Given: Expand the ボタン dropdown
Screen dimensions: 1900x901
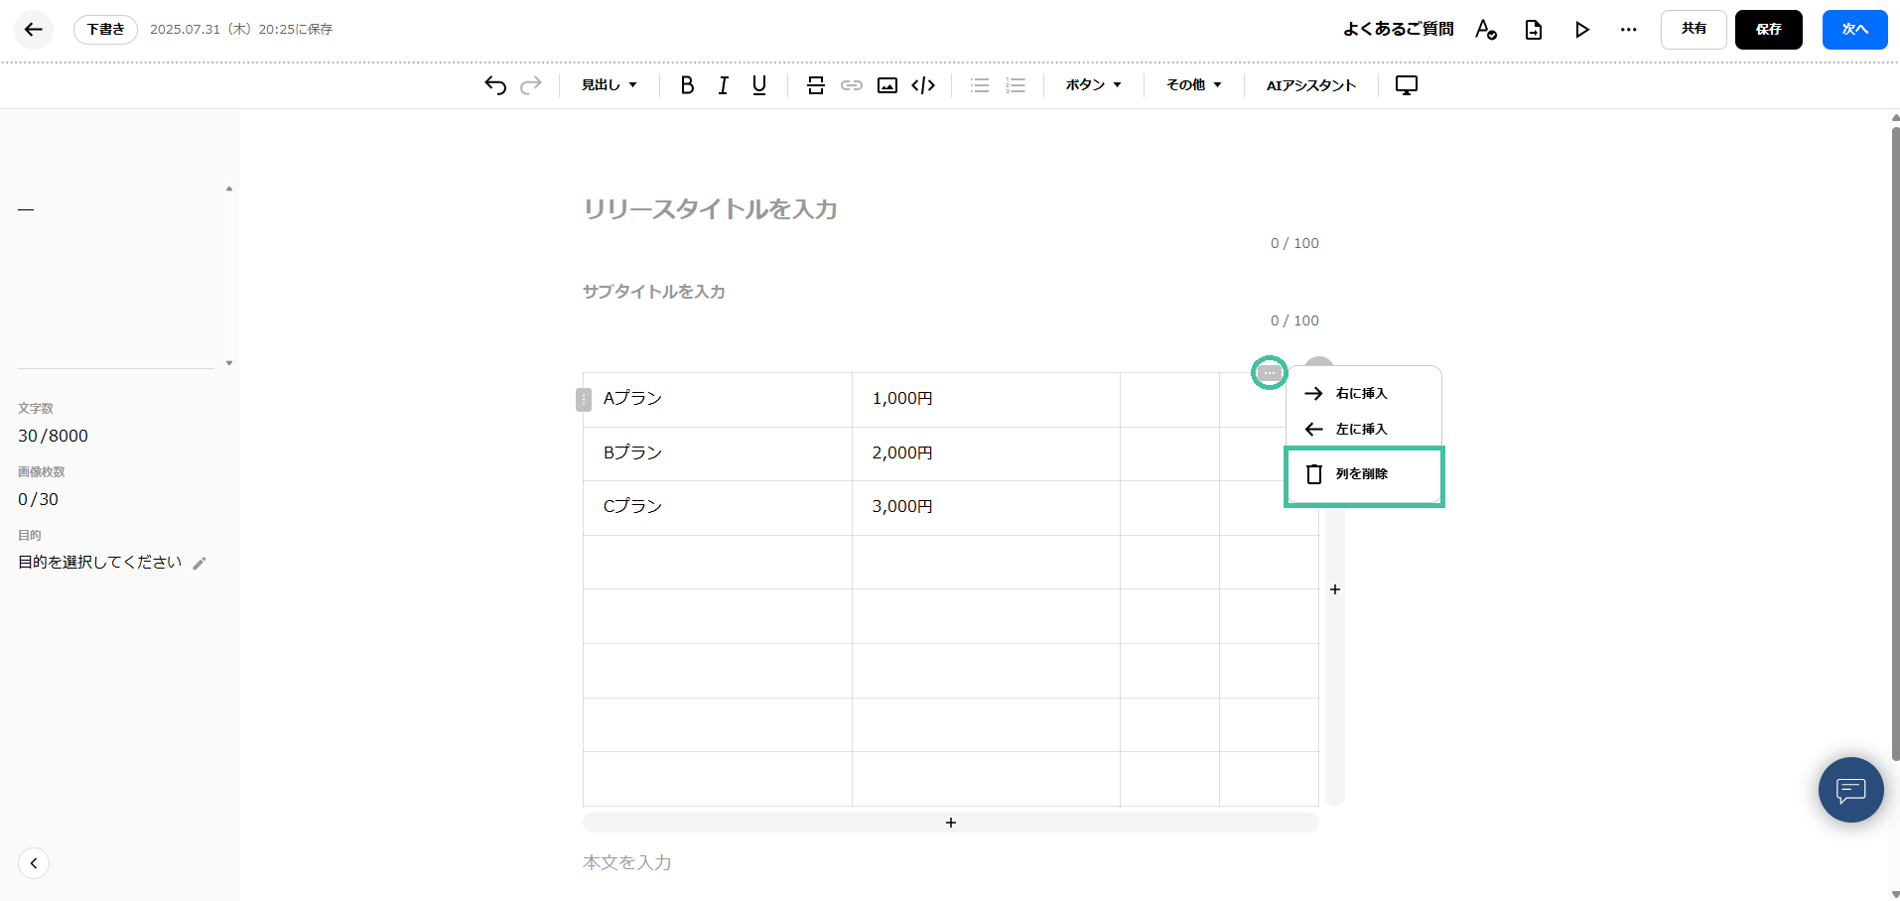Looking at the screenshot, I should coord(1092,85).
